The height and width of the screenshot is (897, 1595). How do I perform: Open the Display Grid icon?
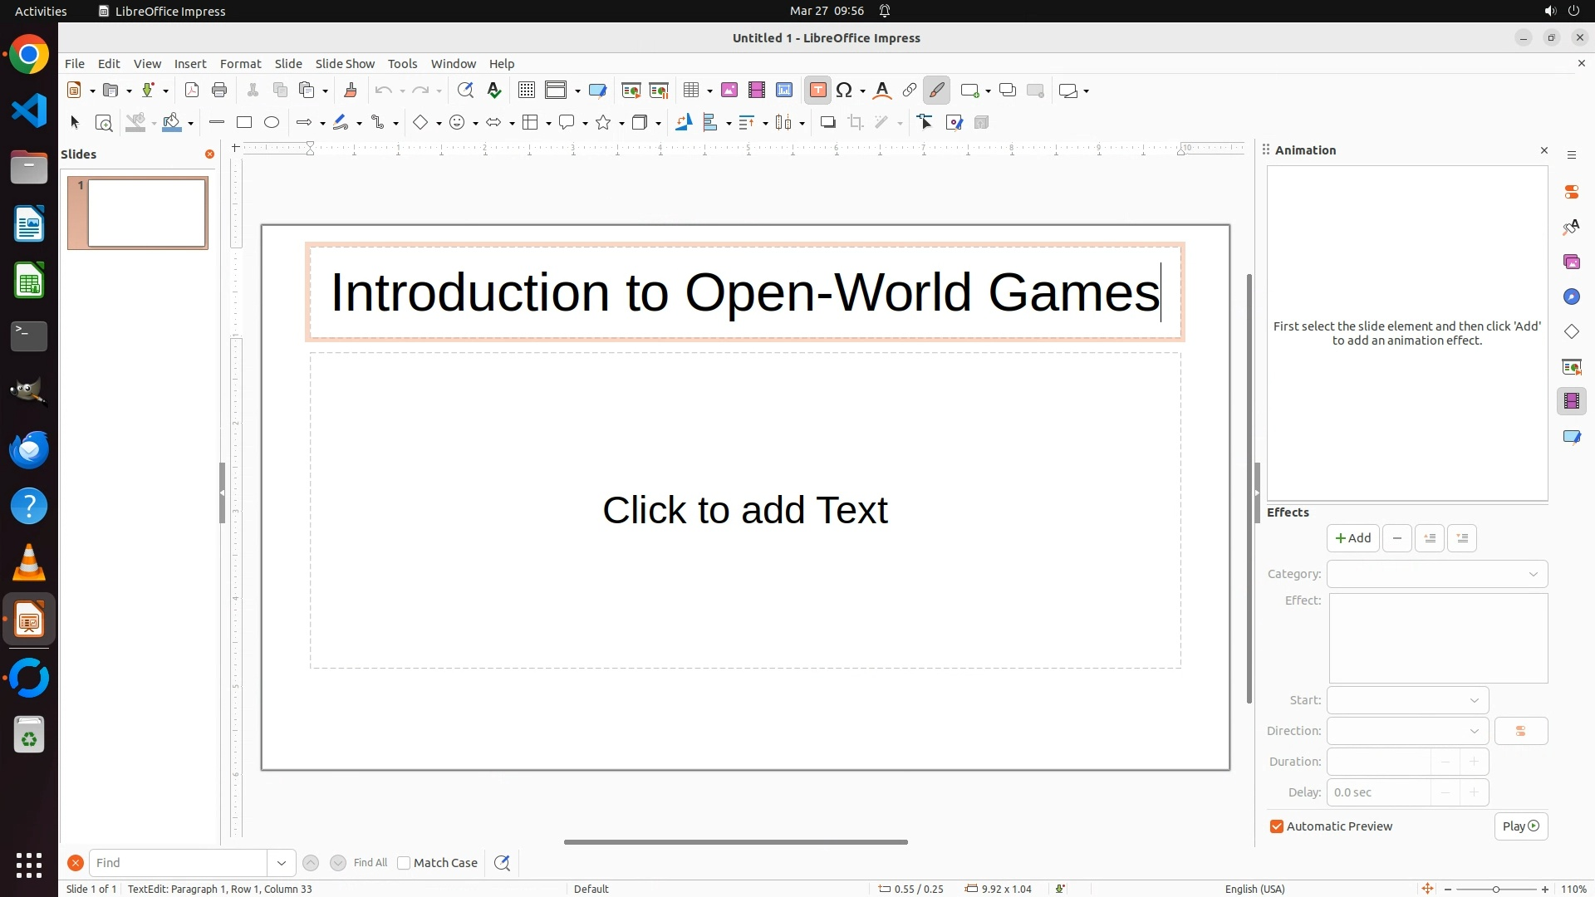[x=526, y=91]
